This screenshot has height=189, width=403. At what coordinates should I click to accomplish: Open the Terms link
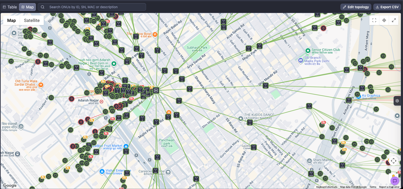tap(373, 187)
